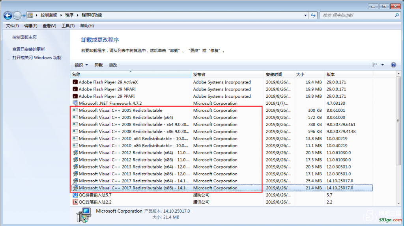Open the 文件(F) menu
The height and width of the screenshot is (226, 404).
pyautogui.click(x=12, y=26)
